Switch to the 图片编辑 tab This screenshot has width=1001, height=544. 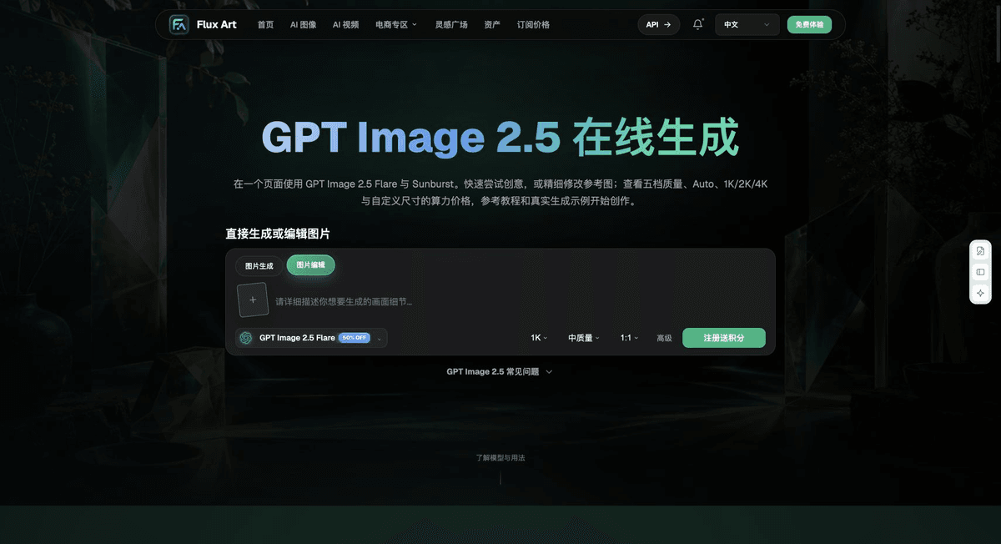pyautogui.click(x=311, y=264)
